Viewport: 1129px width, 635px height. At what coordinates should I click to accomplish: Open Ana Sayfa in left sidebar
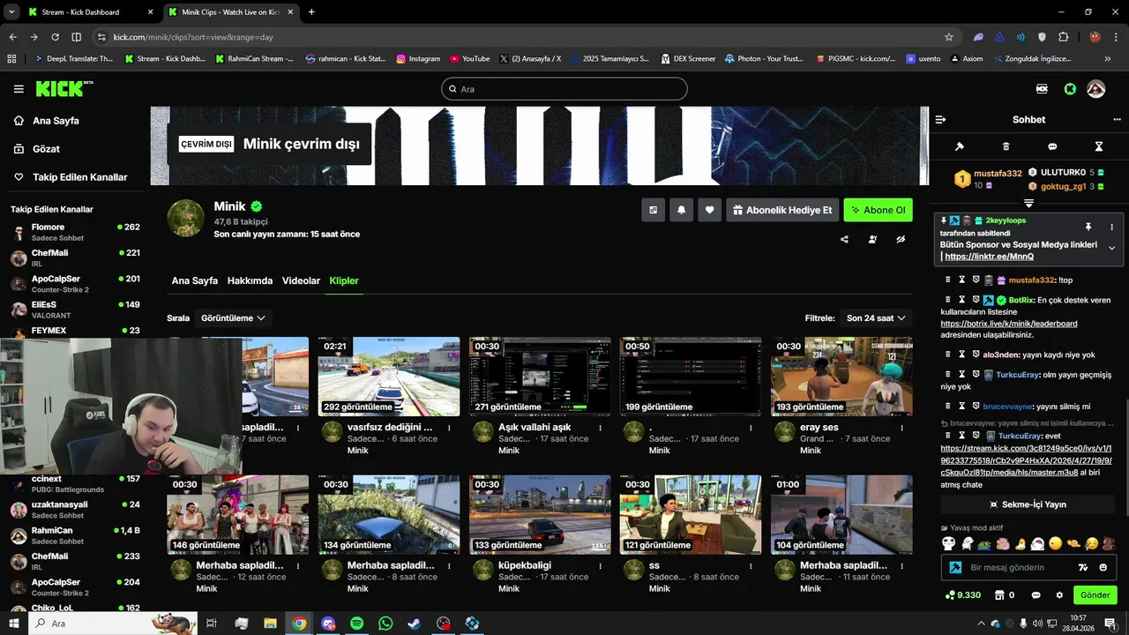click(56, 121)
